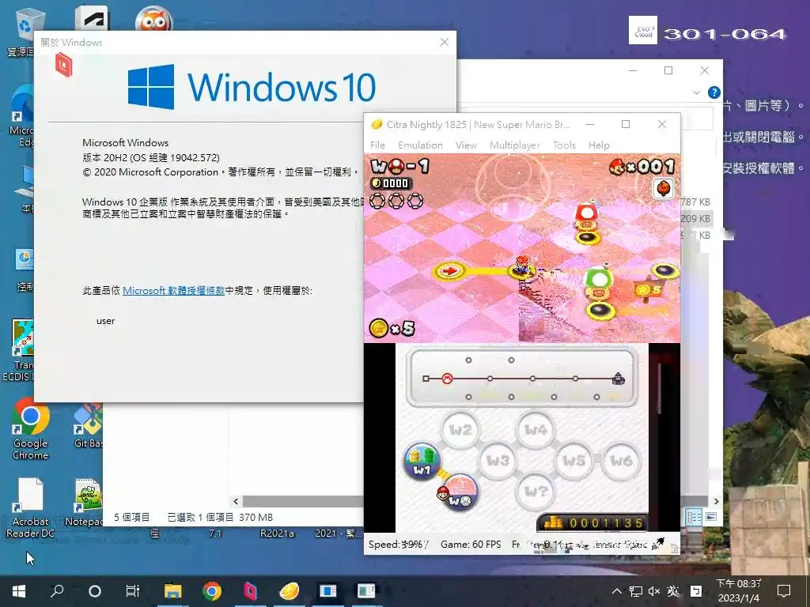Select the Recycle Bin desktop icon
This screenshot has height=607, width=810.
(21, 32)
